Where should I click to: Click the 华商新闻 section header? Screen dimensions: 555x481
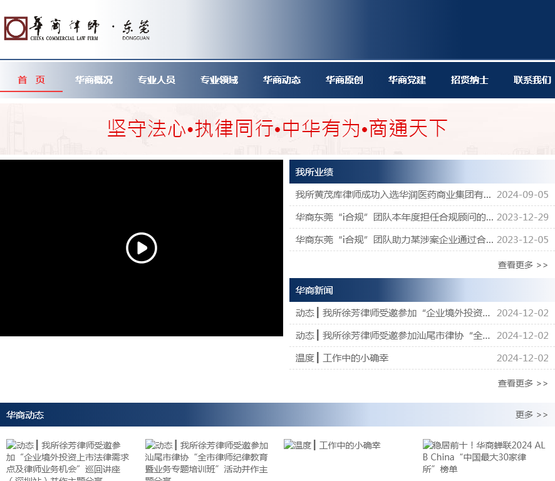coord(314,290)
